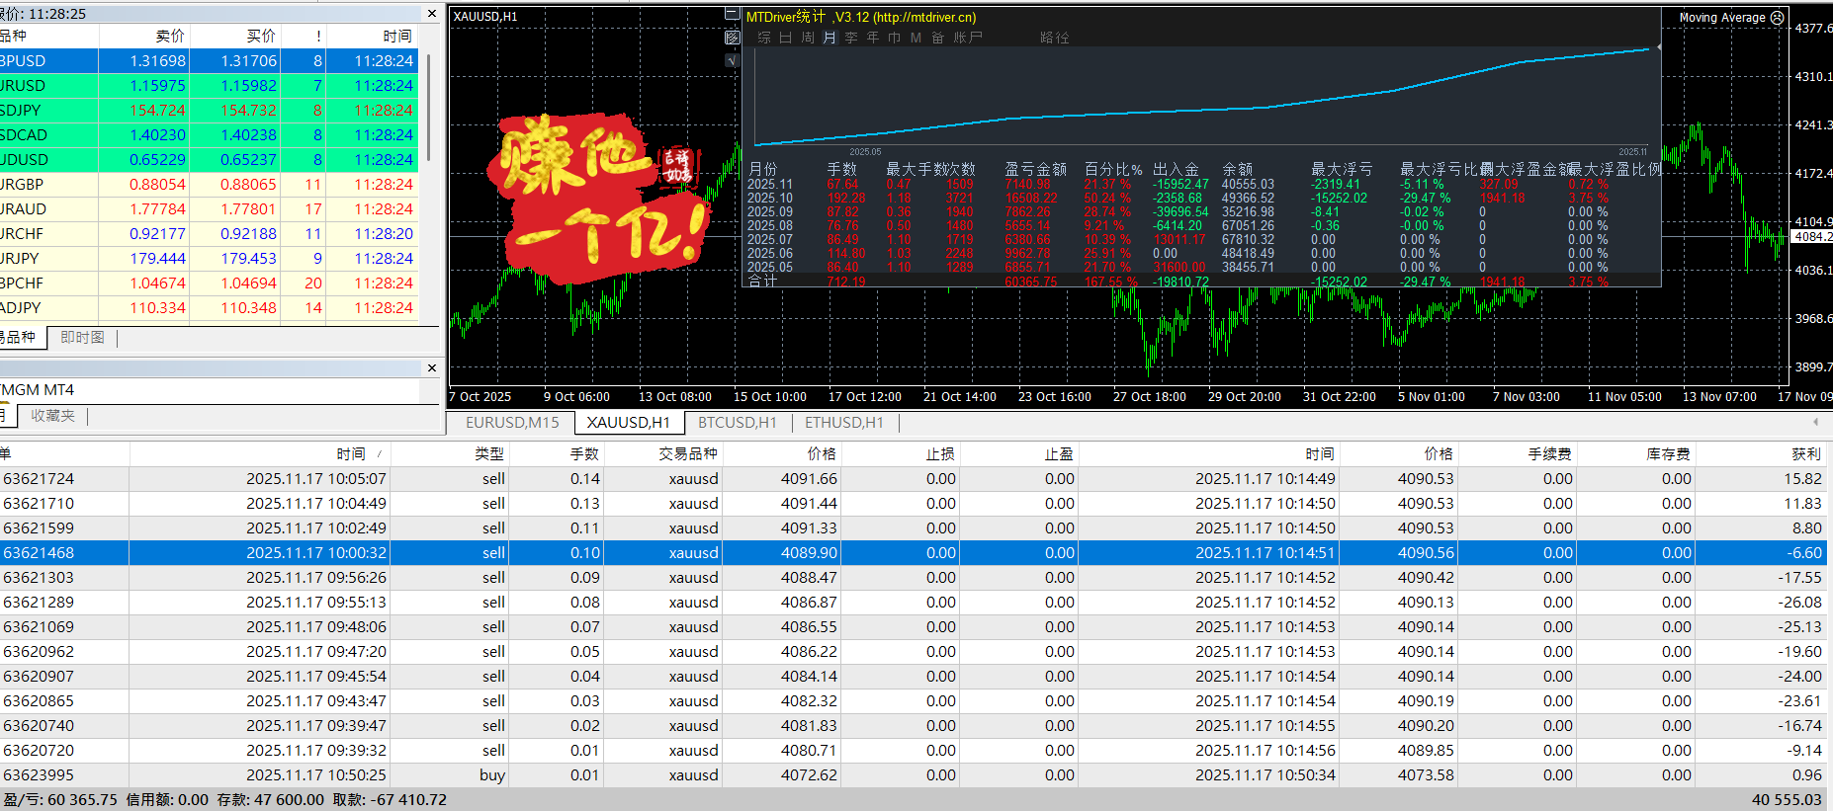1833x811 pixels.
Task: Select the 周 weekly tab in MTDriver
Action: click(x=808, y=38)
